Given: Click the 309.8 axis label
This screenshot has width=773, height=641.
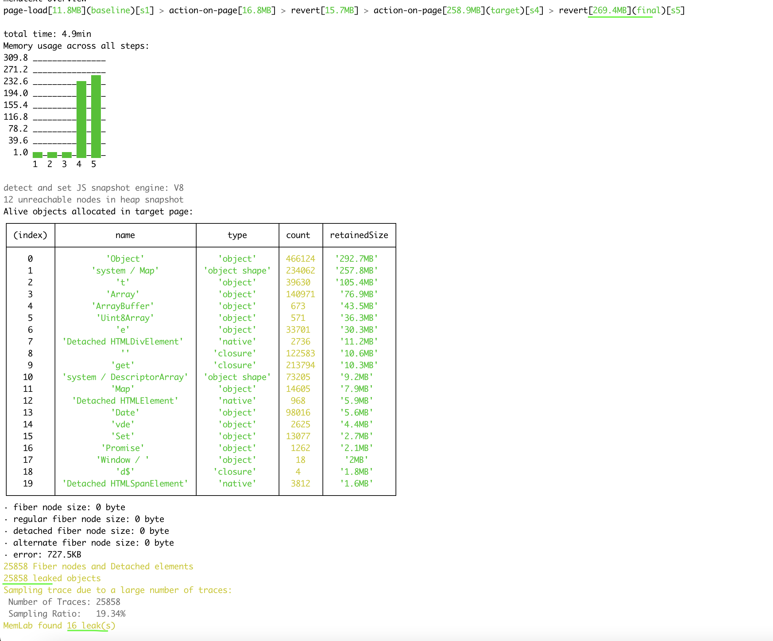Looking at the screenshot, I should tap(16, 57).
